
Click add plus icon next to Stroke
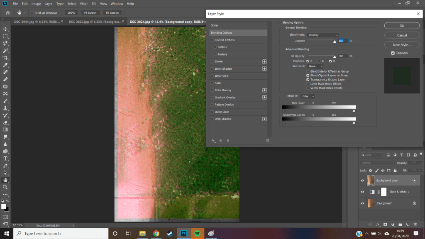pyautogui.click(x=264, y=61)
